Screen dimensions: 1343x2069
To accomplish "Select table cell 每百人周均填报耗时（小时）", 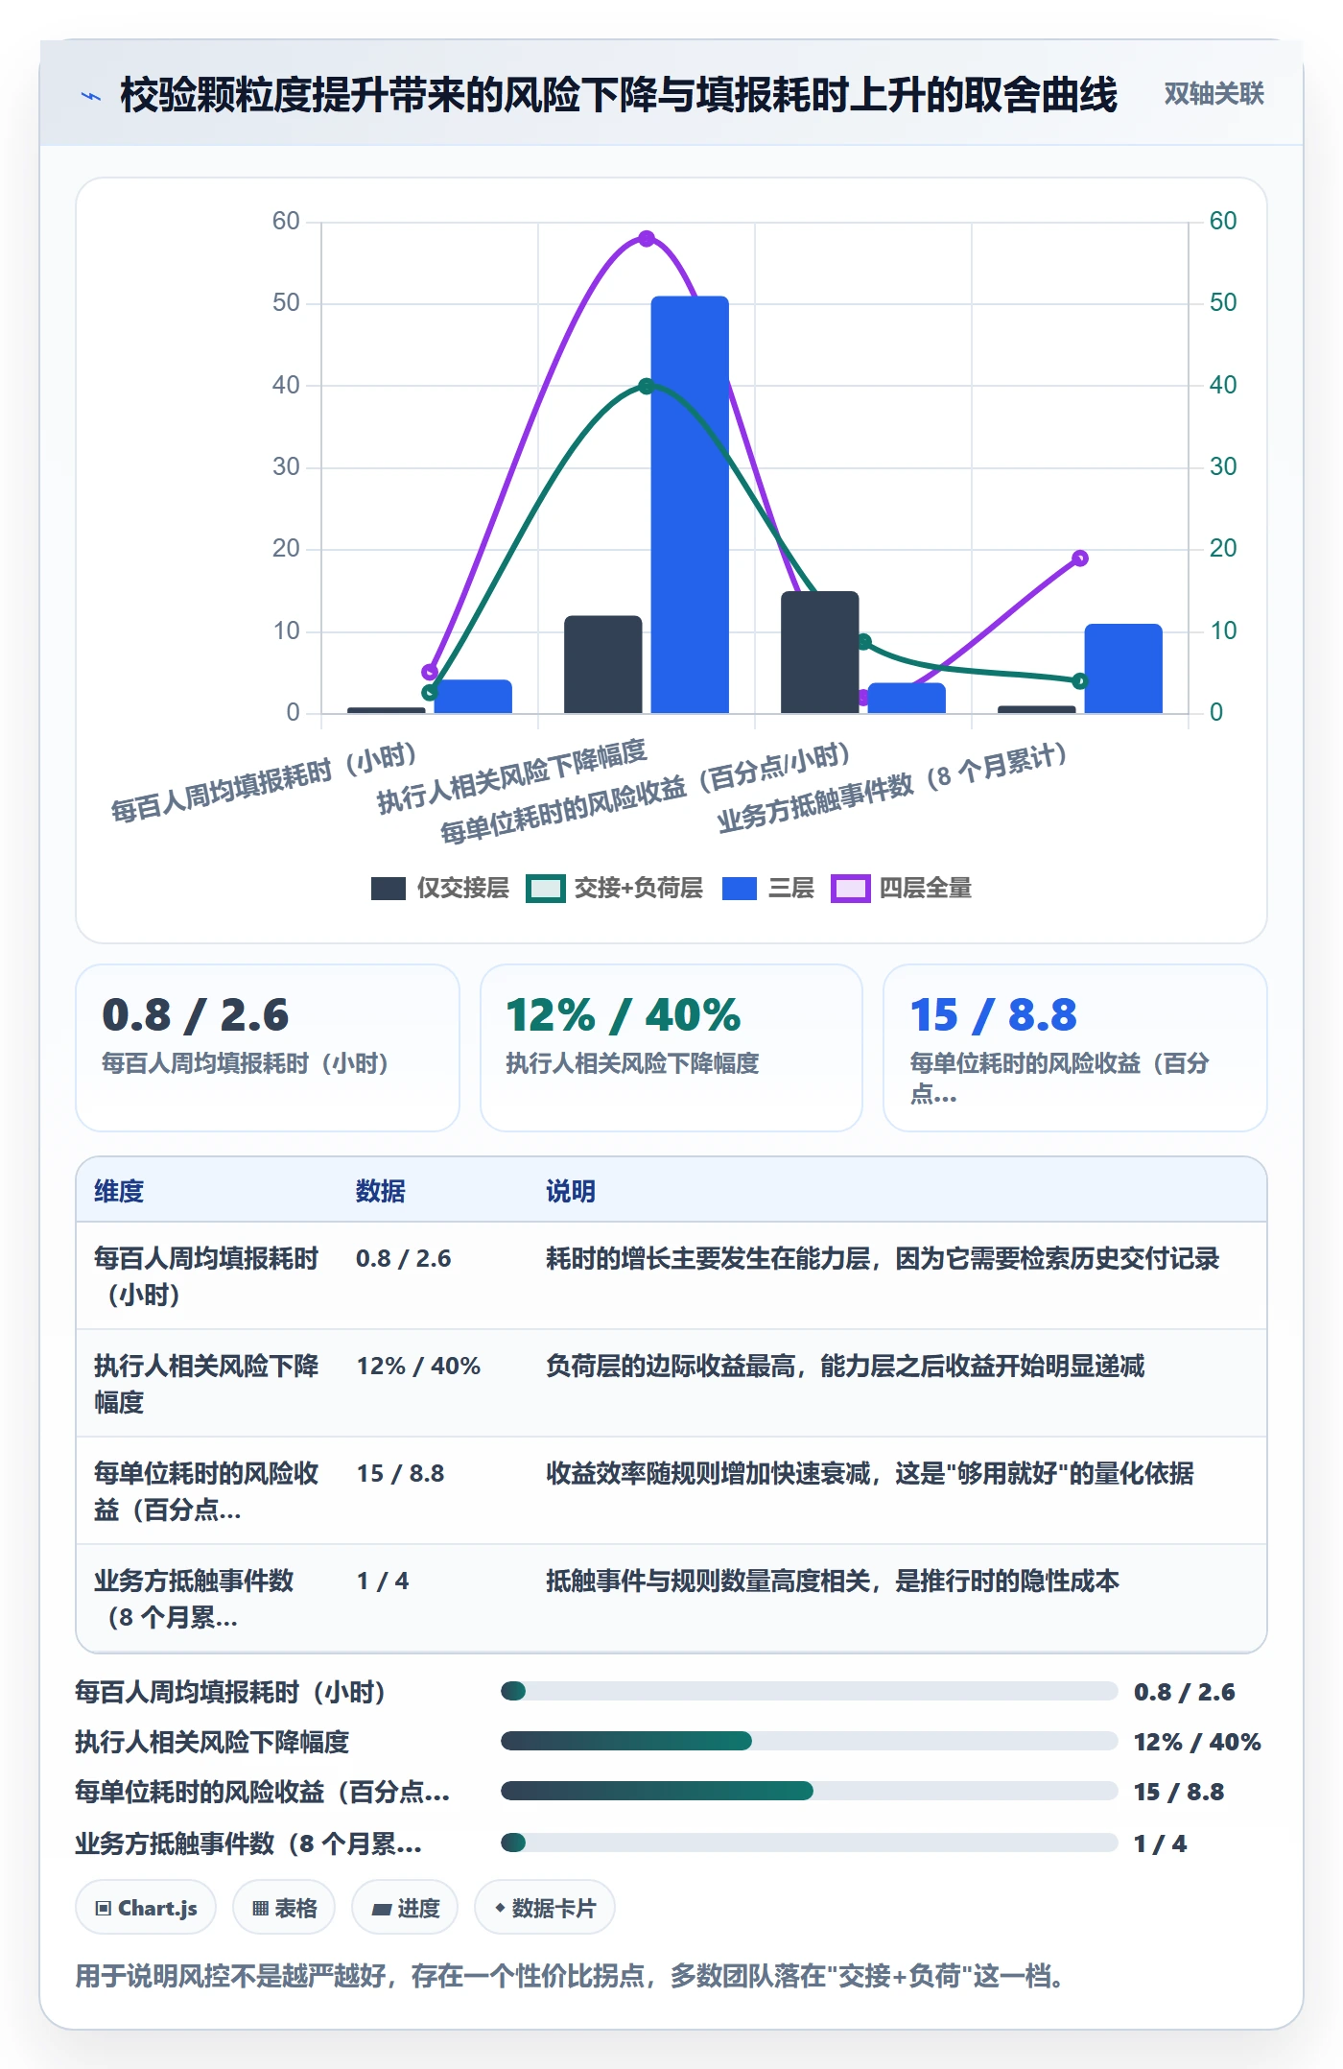I will (x=206, y=1276).
